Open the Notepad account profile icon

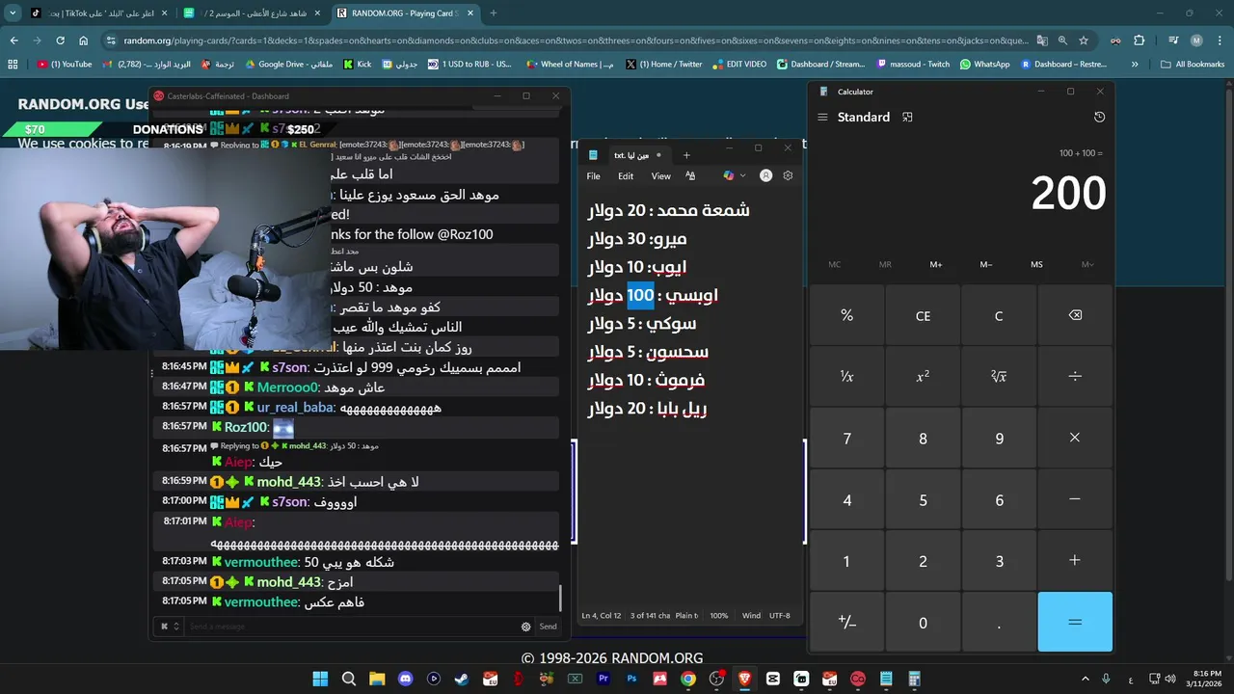(765, 176)
